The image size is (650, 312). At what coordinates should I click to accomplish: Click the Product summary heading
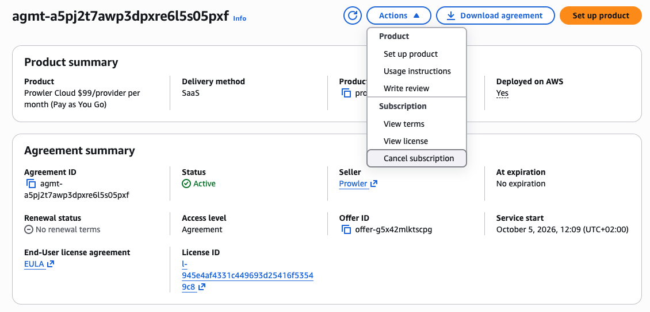click(71, 63)
